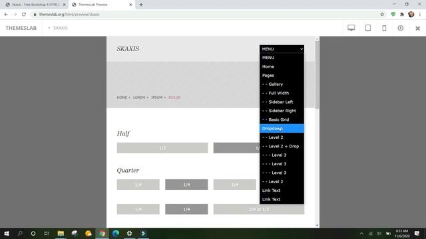Click the taskbar clock

(x=402, y=233)
